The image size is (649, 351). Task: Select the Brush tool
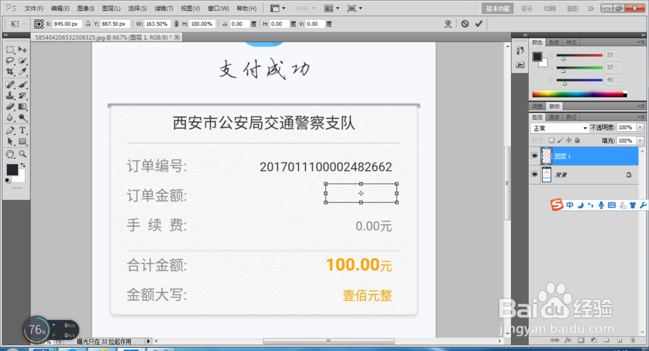(22, 84)
